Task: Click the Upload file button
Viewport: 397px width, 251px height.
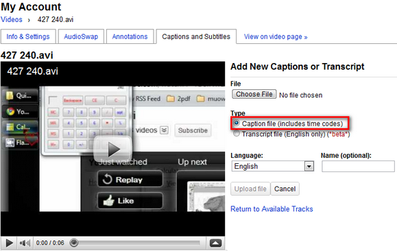Action: coord(250,189)
